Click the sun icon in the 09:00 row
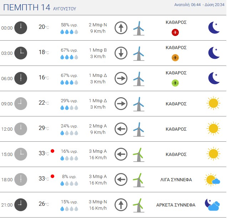227x219 pixels. tap(213, 103)
